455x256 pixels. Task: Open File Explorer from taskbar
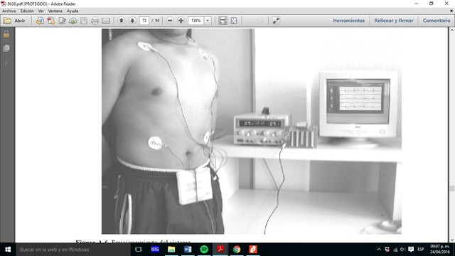171,250
